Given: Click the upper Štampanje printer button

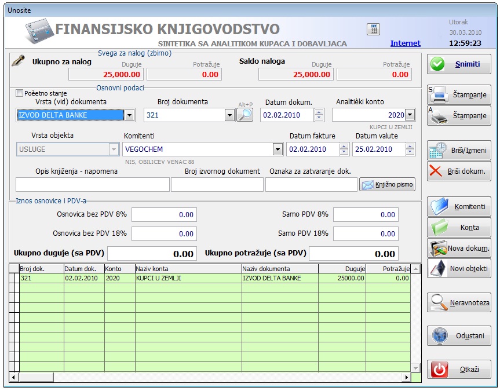Looking at the screenshot, I should click(459, 94).
